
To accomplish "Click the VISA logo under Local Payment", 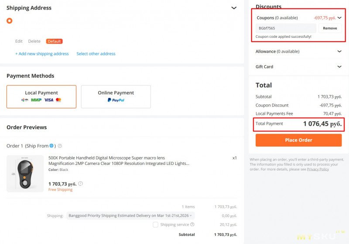I will [x=48, y=100].
